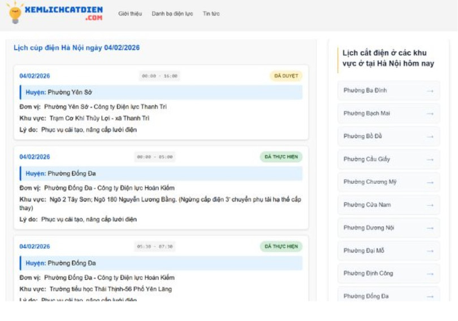Click the Huyện: Phường Yên Sở header
This screenshot has width=458, height=321.
(x=161, y=93)
